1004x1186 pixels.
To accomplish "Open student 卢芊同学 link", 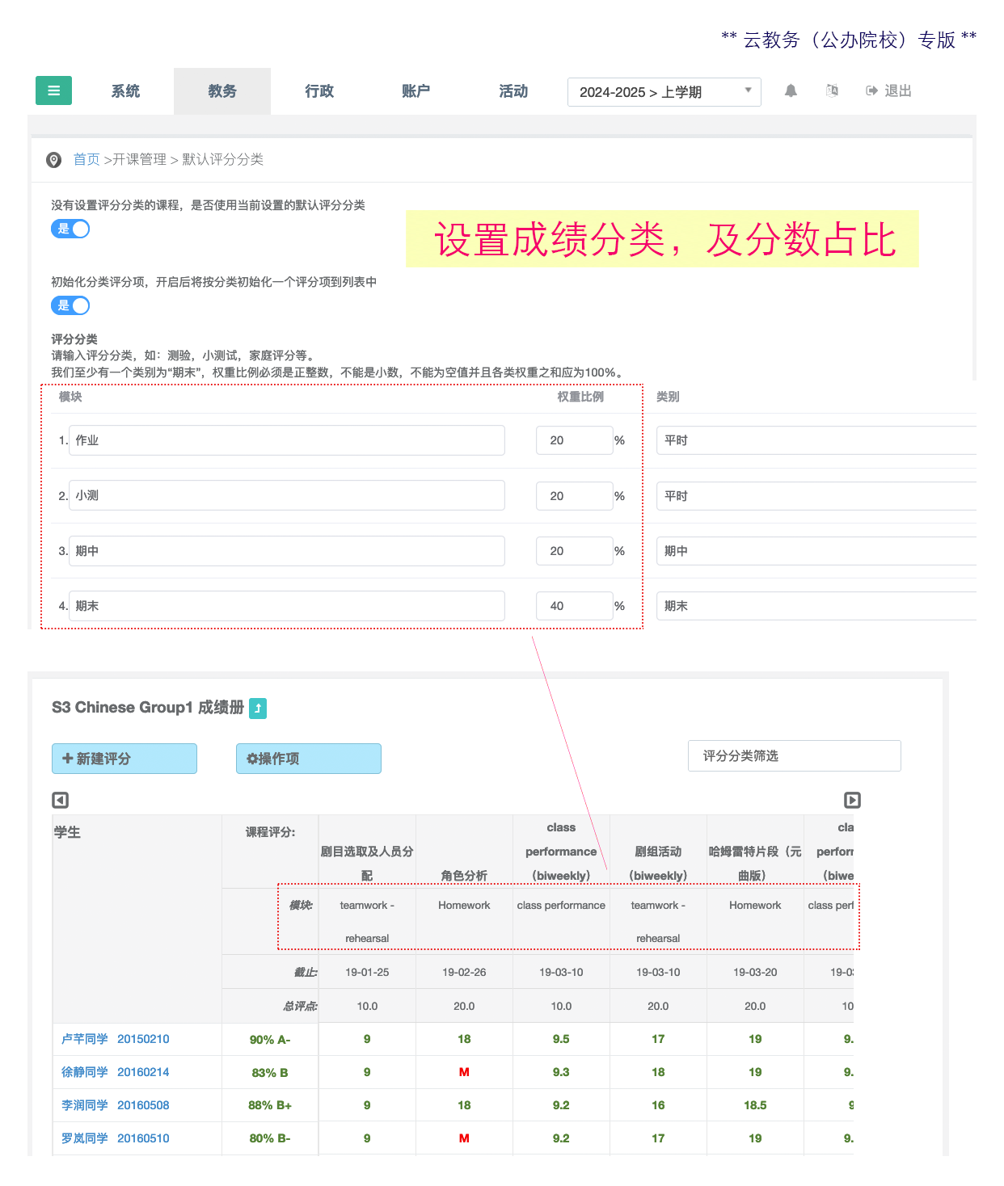I will pos(85,1039).
